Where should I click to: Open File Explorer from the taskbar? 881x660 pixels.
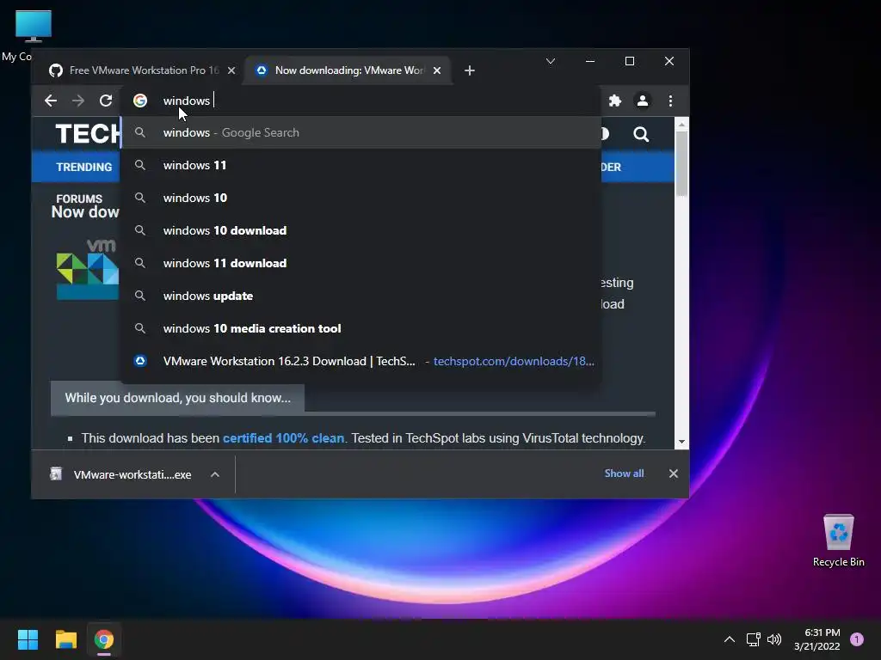tap(65, 639)
